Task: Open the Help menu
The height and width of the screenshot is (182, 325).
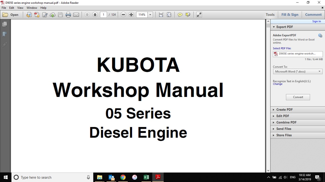Action: [43, 8]
